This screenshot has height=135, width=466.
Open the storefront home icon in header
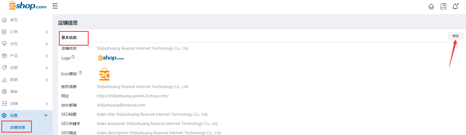431,6
